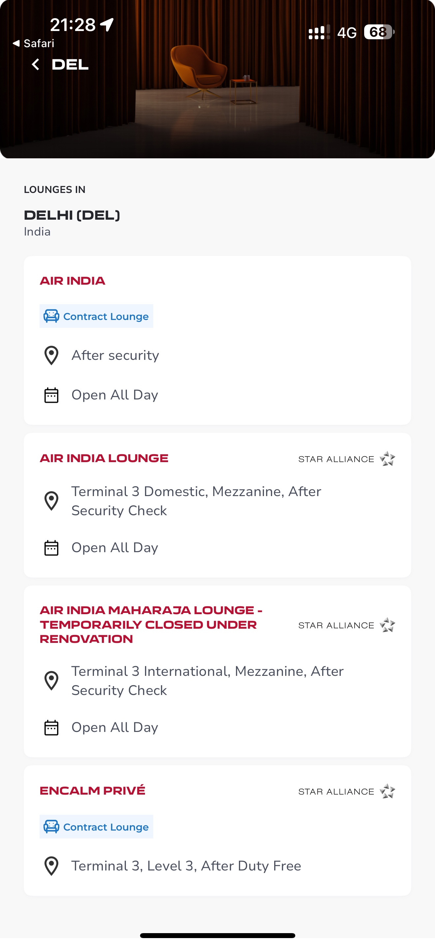This screenshot has height=946, width=435.
Task: Tap the calendar icon on the Maharaja Lounge card
Action: tap(51, 728)
